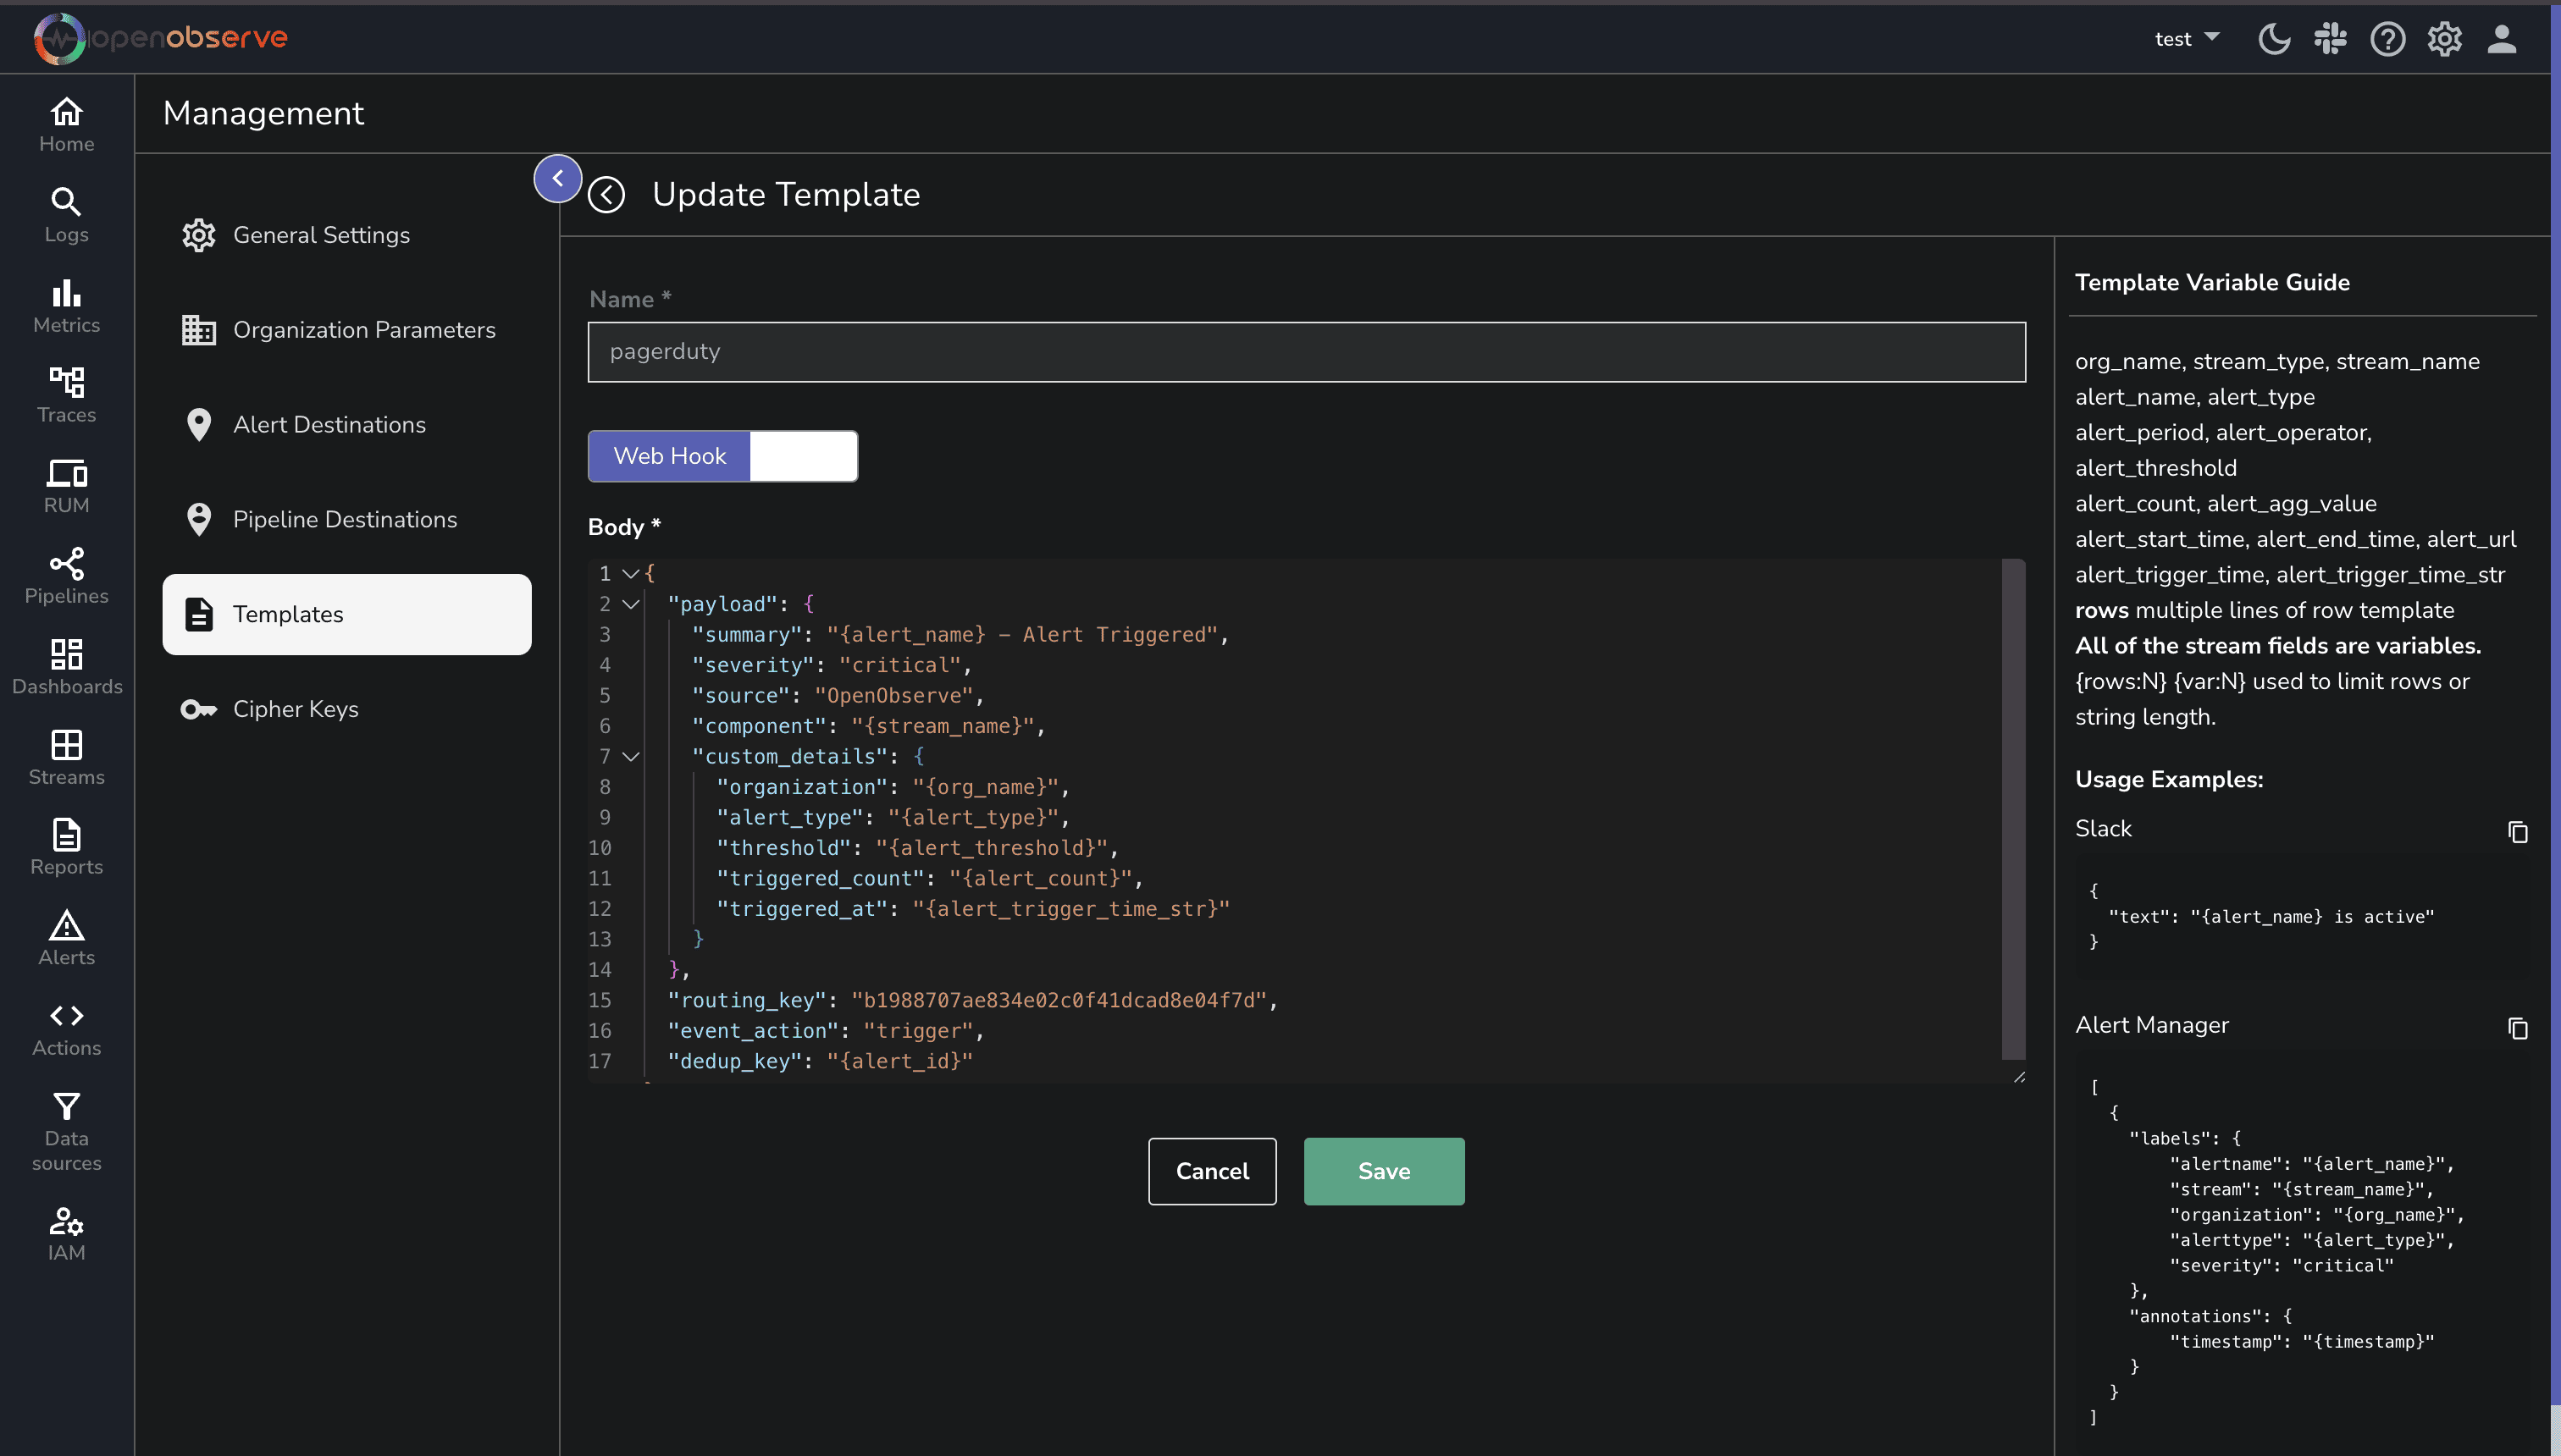Copy the Alert Manager example

tap(2517, 1028)
